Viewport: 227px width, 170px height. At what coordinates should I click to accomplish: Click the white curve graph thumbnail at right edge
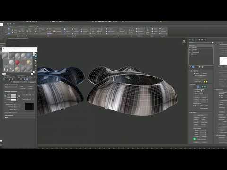[x=223, y=61]
